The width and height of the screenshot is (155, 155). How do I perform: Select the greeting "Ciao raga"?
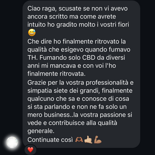click(x=42, y=9)
